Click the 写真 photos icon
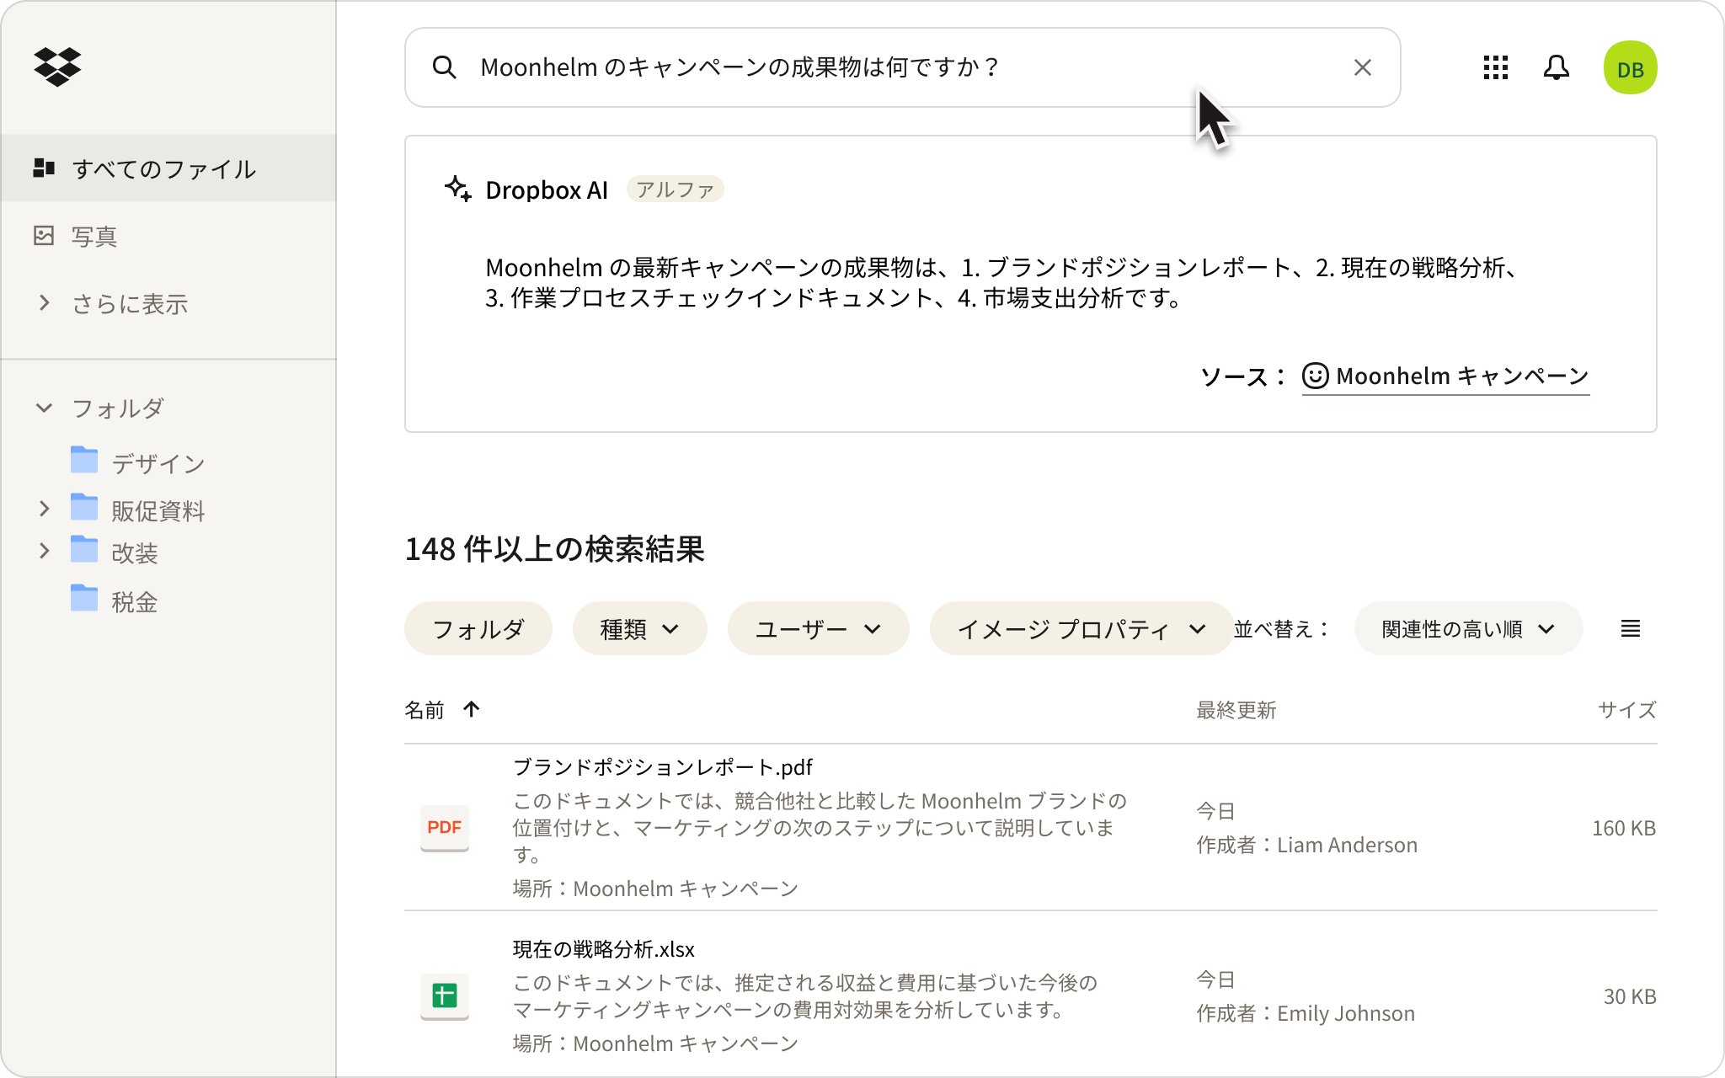The image size is (1725, 1078). point(44,235)
